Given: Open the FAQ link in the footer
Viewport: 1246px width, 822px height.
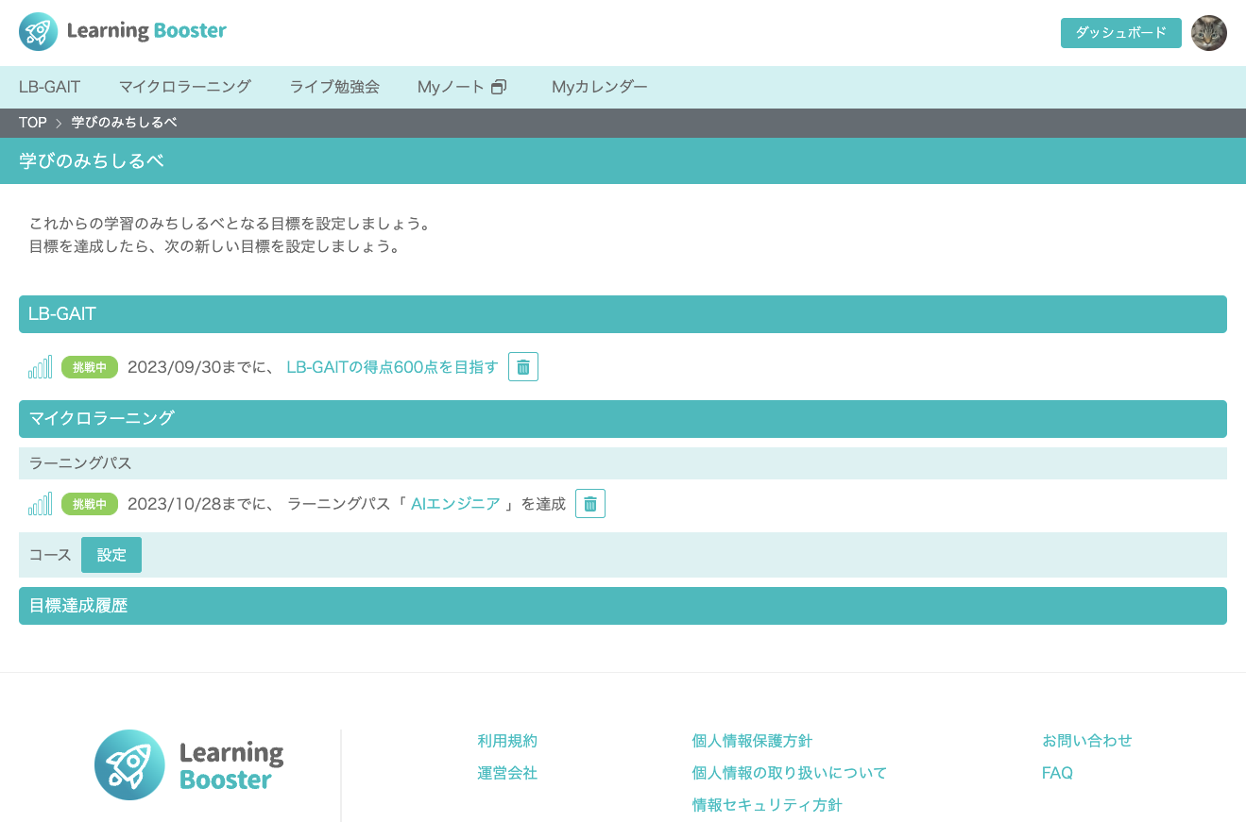Looking at the screenshot, I should [1056, 772].
